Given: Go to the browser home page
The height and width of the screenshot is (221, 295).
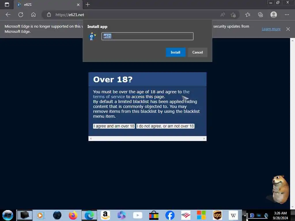Looking at the screenshot, I should click(33, 15).
